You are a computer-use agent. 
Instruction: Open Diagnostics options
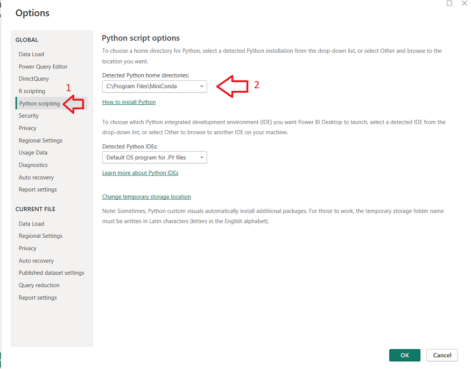tap(33, 165)
